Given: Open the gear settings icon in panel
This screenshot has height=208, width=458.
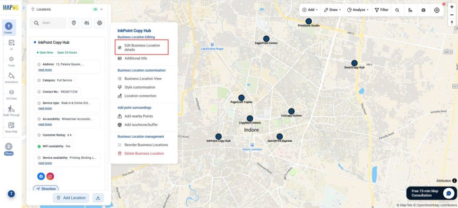Looking at the screenshot, I should tap(100, 23).
